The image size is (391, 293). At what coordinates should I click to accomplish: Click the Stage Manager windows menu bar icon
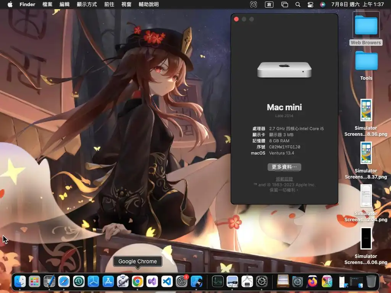tap(284, 5)
